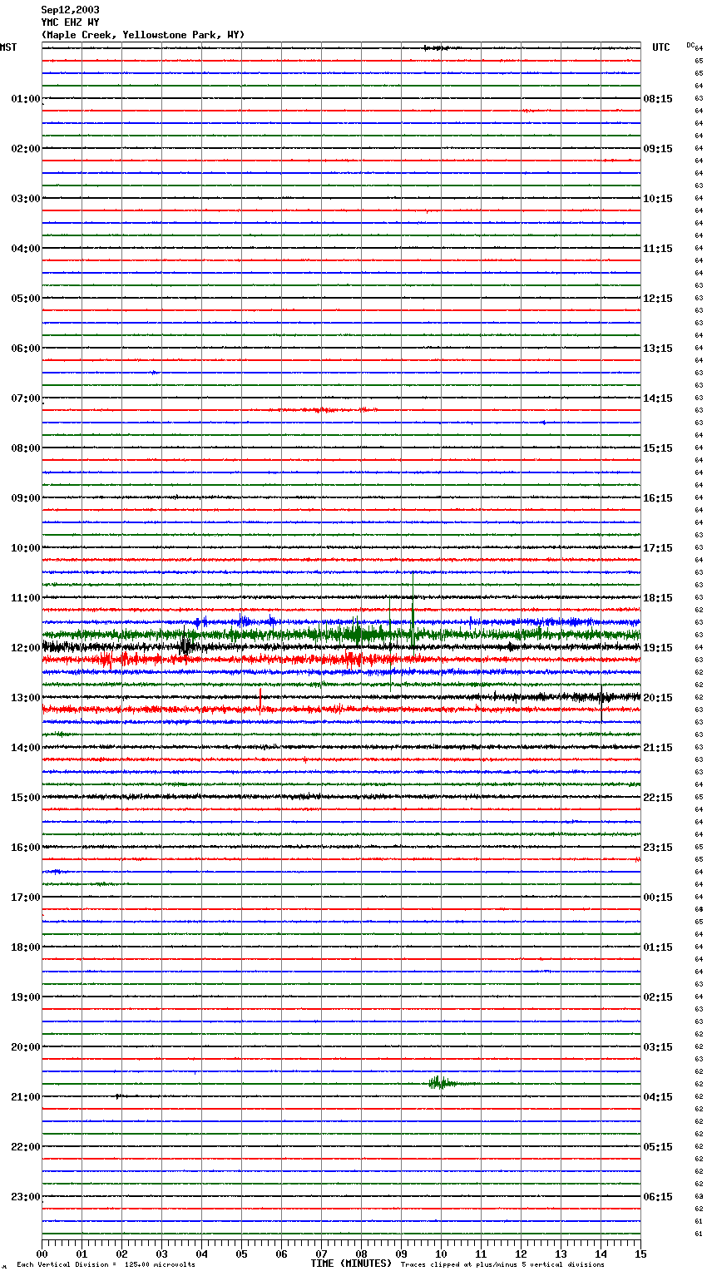Select the station code YMC EHZ WY

pos(70,22)
